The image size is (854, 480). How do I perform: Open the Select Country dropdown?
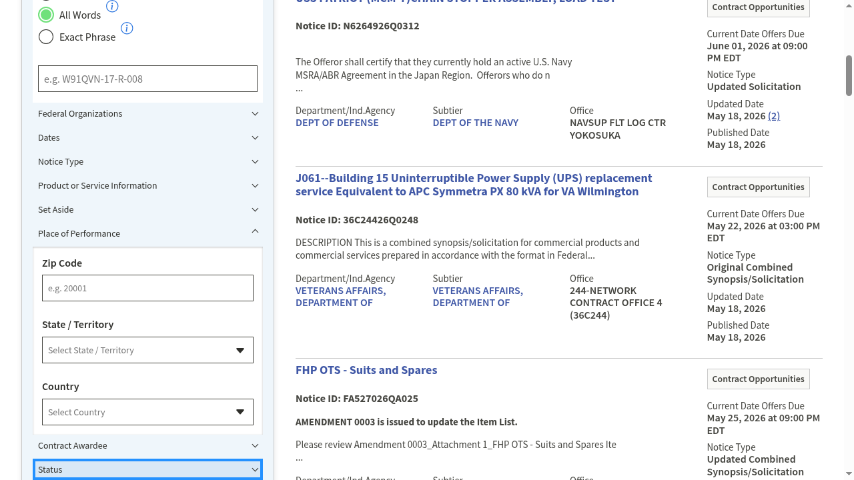pos(147,412)
